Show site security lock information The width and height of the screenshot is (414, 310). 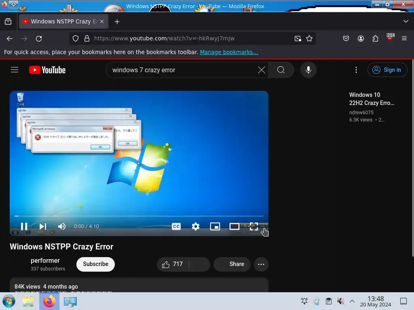pos(87,38)
